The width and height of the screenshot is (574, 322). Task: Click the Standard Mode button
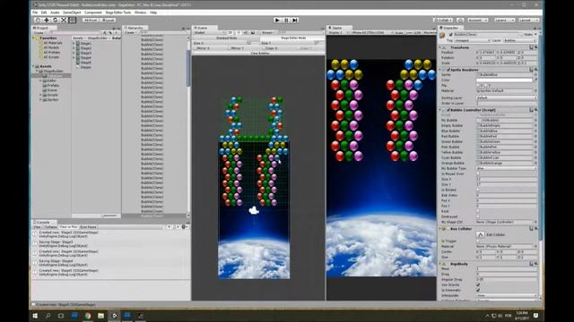[x=226, y=38]
